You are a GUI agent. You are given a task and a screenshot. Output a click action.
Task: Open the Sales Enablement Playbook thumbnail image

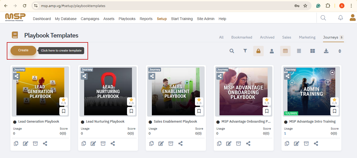[x=176, y=92]
